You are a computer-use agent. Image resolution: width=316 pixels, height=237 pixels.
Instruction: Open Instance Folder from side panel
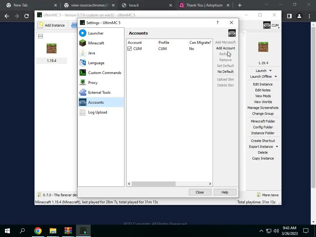263,133
